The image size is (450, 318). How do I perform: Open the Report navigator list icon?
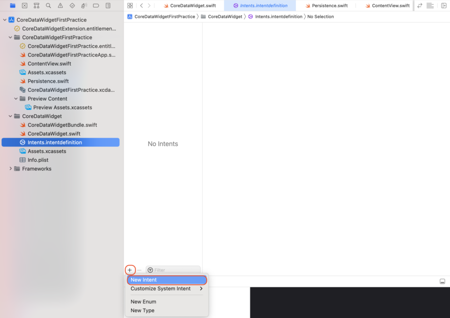108,6
